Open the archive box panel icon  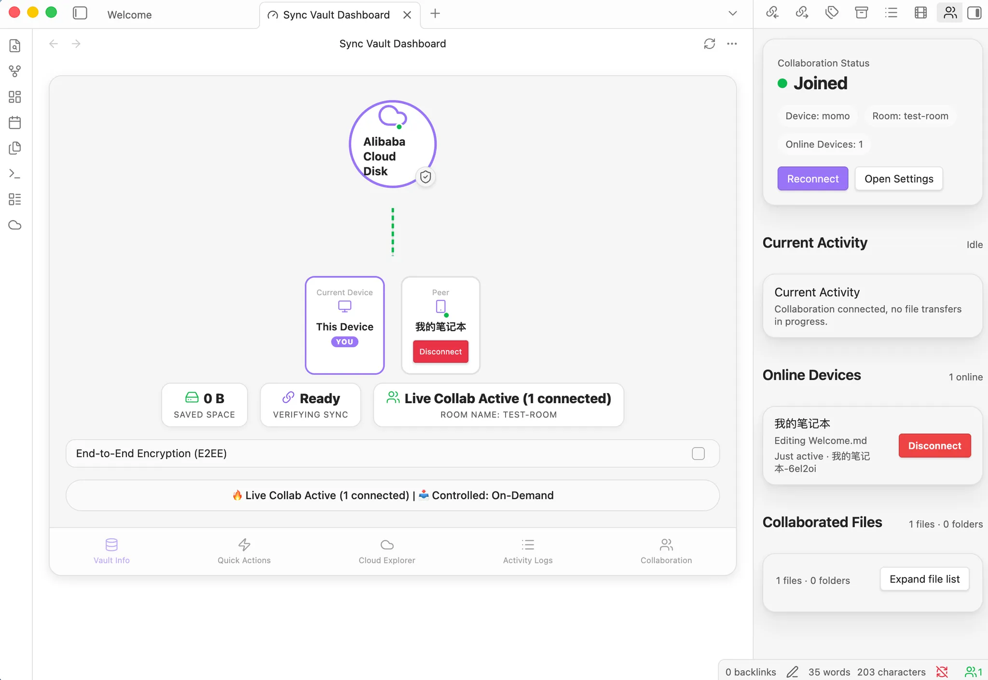(x=862, y=13)
